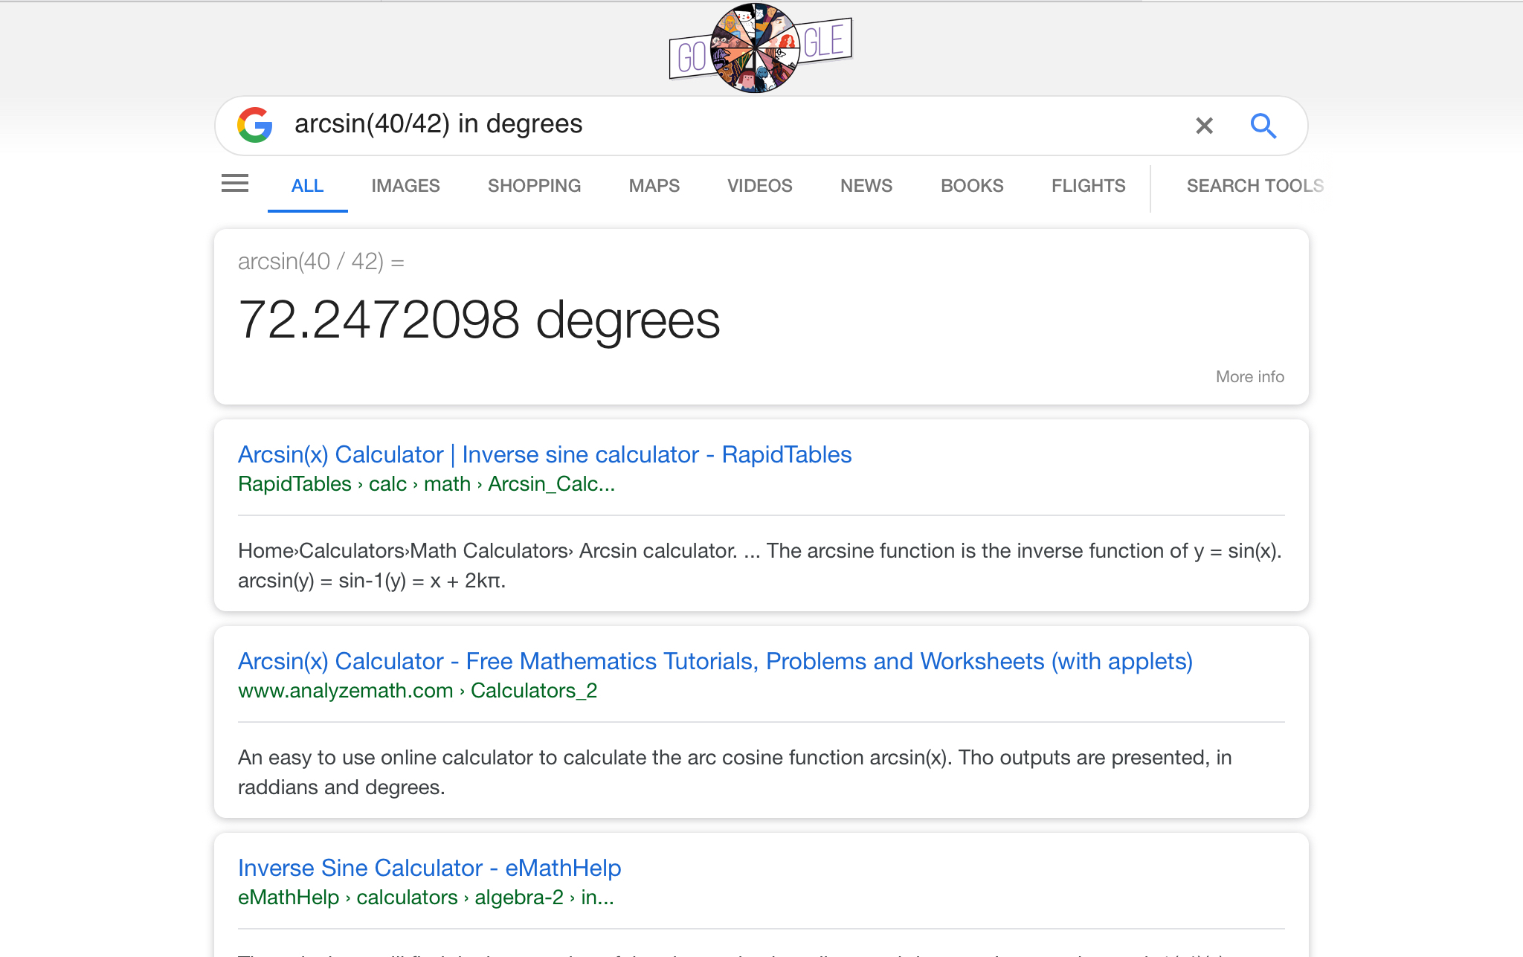Go to the News tab
Screen dimensions: 1523x957
866,186
